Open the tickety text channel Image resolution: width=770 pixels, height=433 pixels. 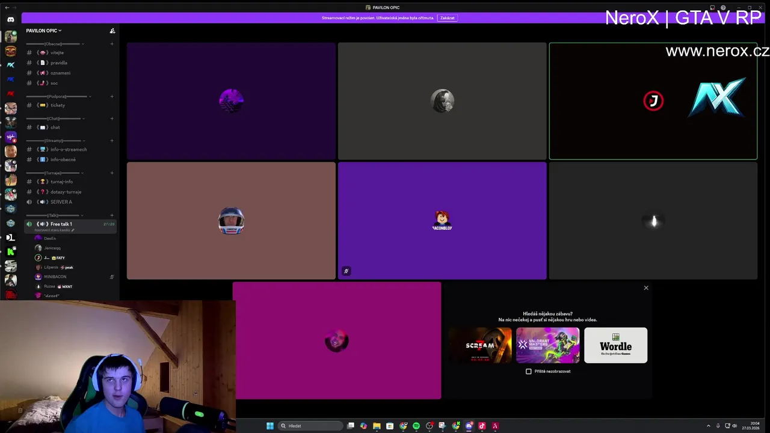pos(70,105)
